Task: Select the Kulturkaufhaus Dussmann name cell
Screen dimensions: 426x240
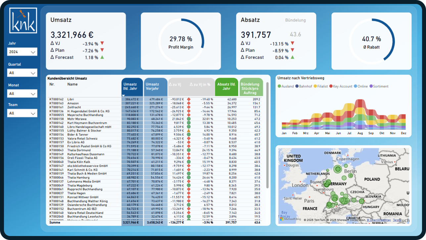Action: pyautogui.click(x=86, y=154)
